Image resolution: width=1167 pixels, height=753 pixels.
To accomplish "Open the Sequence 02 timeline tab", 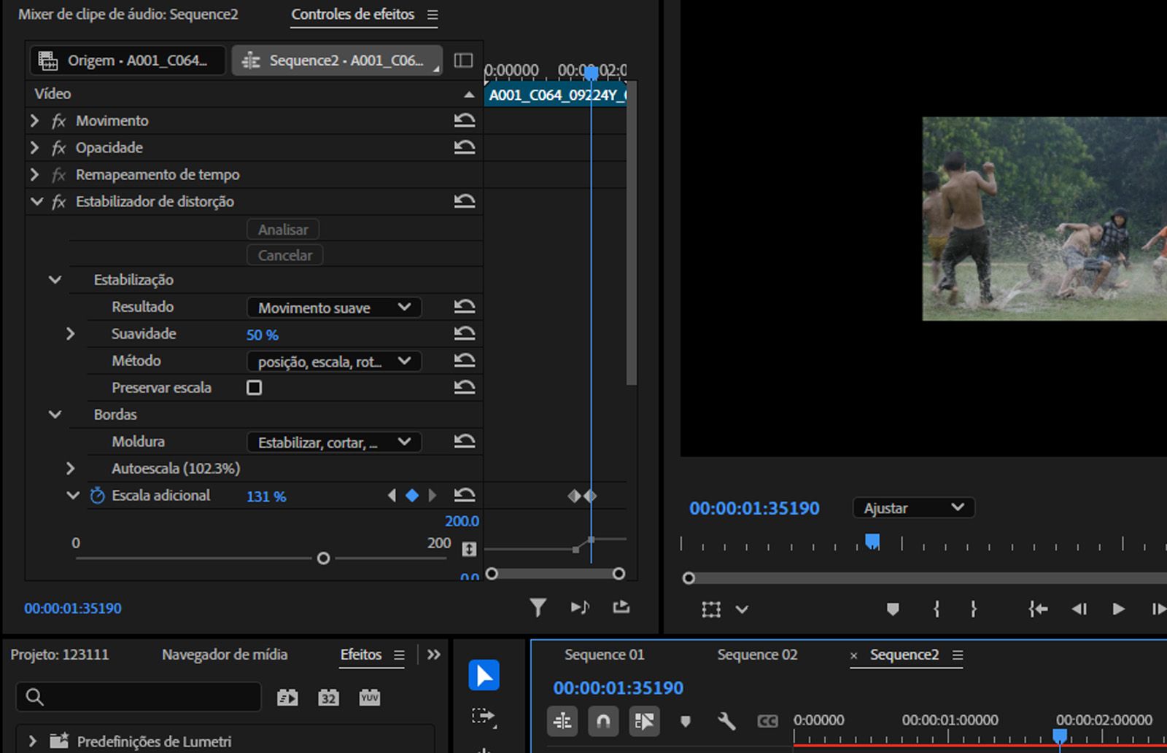I will [757, 655].
